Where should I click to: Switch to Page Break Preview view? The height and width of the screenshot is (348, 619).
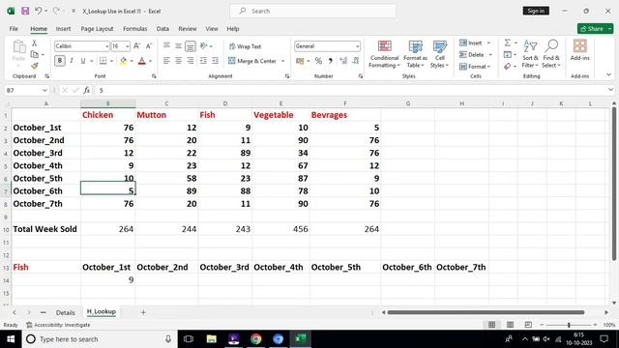point(528,325)
